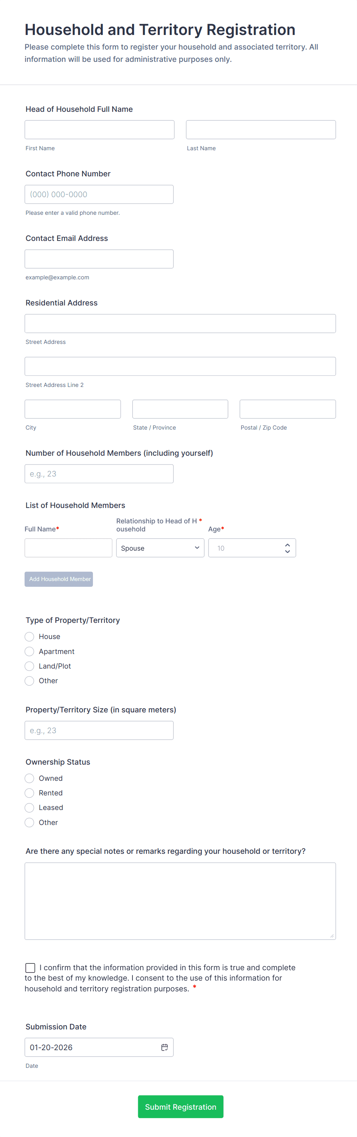
Task: Click the special notes remarks textarea
Action: click(x=180, y=901)
